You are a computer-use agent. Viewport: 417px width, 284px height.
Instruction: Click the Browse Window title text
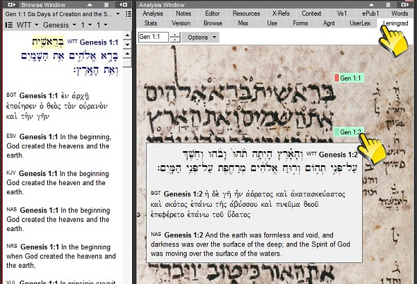[43, 5]
